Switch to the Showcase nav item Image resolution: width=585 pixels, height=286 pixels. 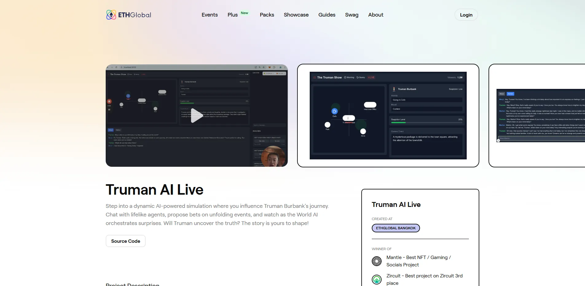[x=296, y=15]
